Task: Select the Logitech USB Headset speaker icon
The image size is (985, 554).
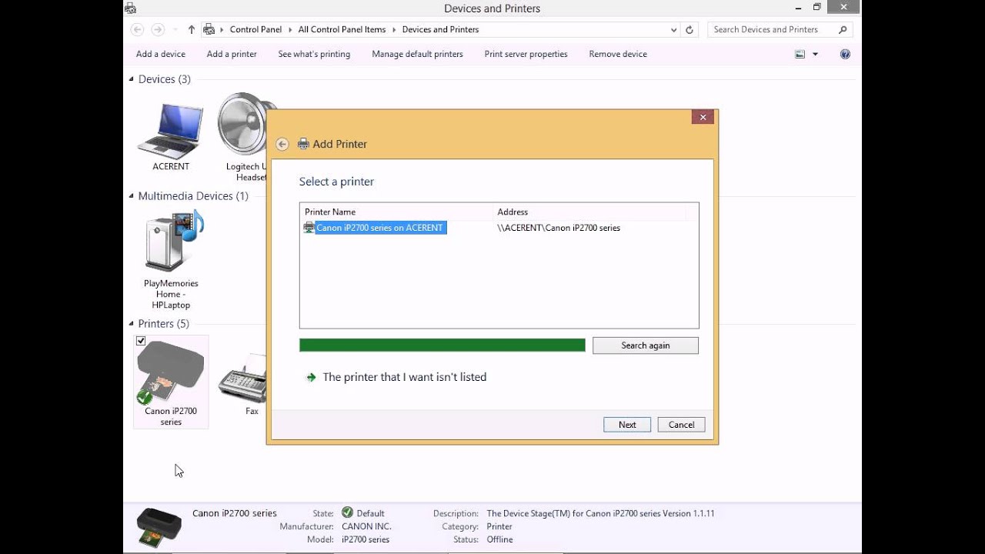Action: point(242,125)
